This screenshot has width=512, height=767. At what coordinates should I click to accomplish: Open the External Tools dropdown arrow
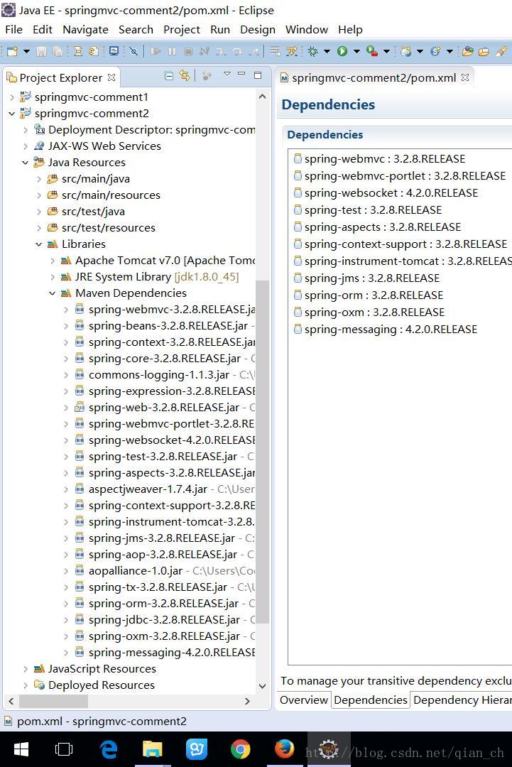point(386,51)
